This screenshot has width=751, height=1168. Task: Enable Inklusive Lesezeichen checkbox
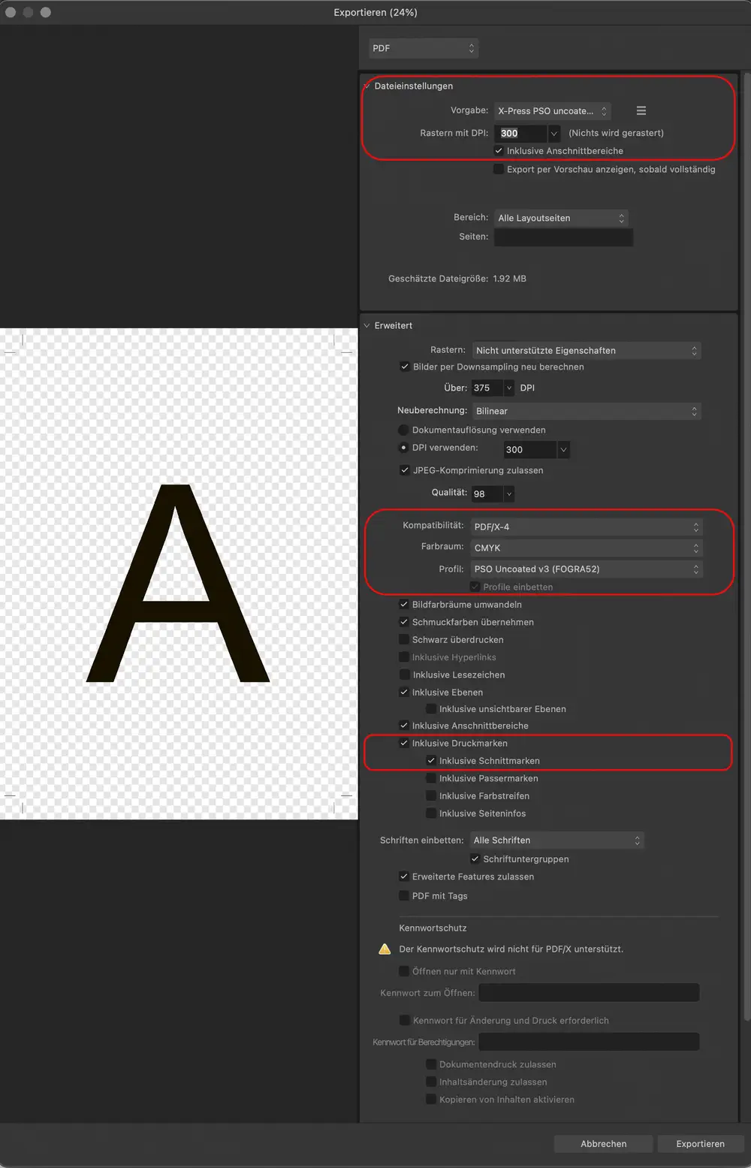(404, 675)
